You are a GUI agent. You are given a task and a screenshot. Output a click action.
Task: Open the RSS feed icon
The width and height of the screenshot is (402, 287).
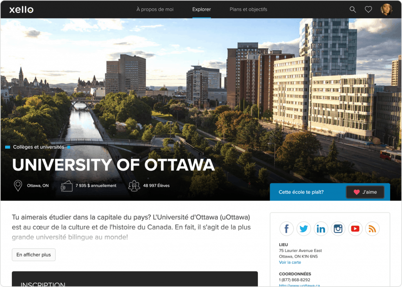[x=372, y=229]
